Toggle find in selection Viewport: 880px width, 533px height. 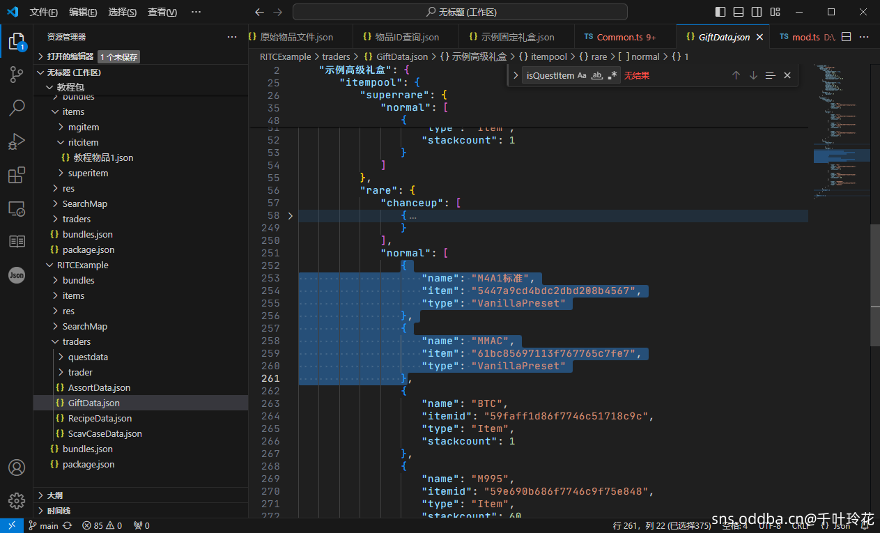coord(770,75)
